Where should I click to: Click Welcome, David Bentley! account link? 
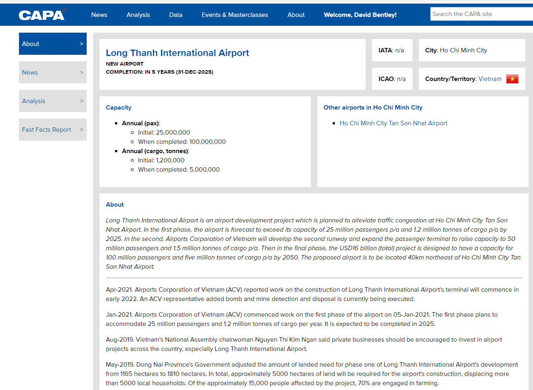click(x=360, y=15)
